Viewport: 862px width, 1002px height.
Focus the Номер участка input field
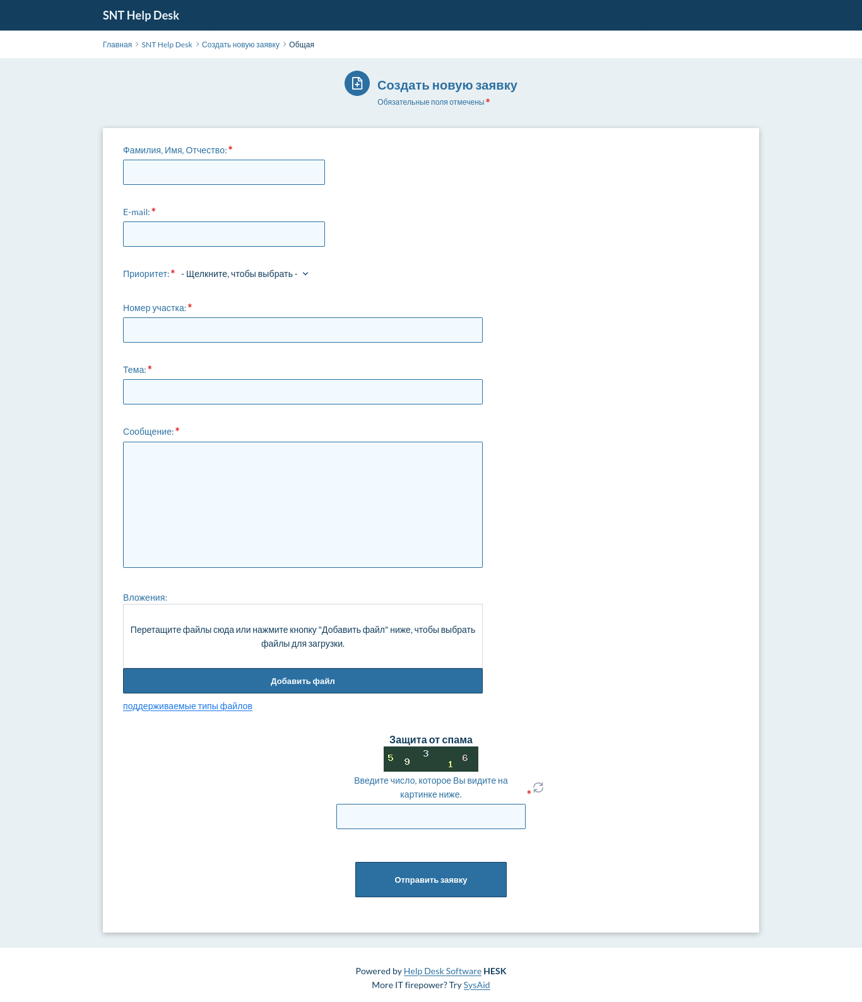pyautogui.click(x=303, y=330)
